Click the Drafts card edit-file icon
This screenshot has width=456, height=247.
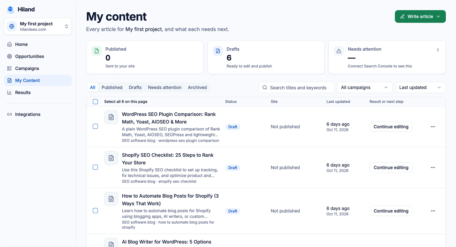[218, 51]
